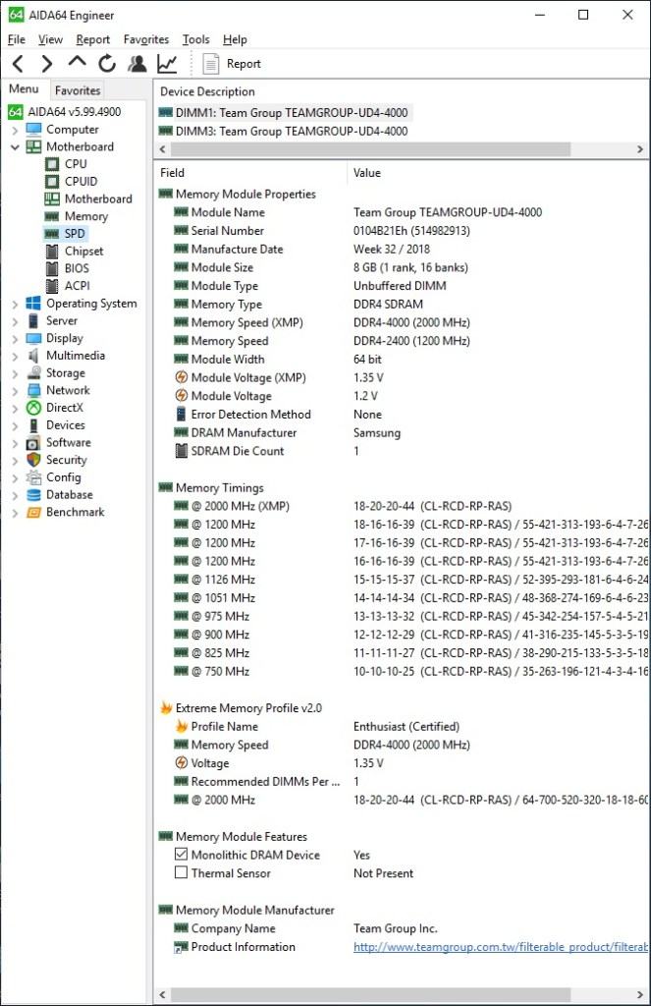Go forward with the right arrow toolbar icon

pyautogui.click(x=47, y=64)
